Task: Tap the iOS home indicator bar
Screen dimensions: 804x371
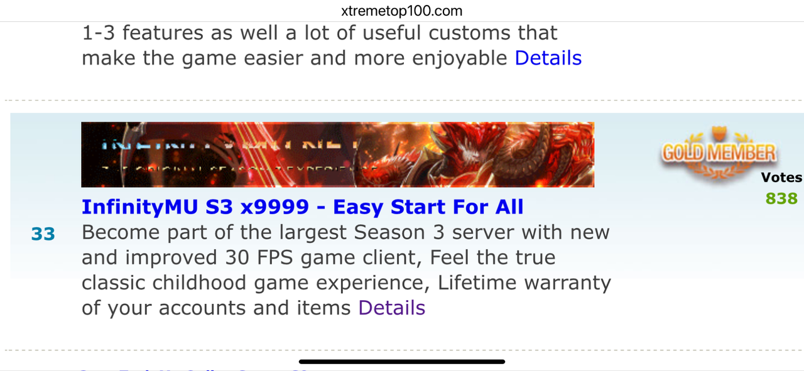Action: [402, 362]
